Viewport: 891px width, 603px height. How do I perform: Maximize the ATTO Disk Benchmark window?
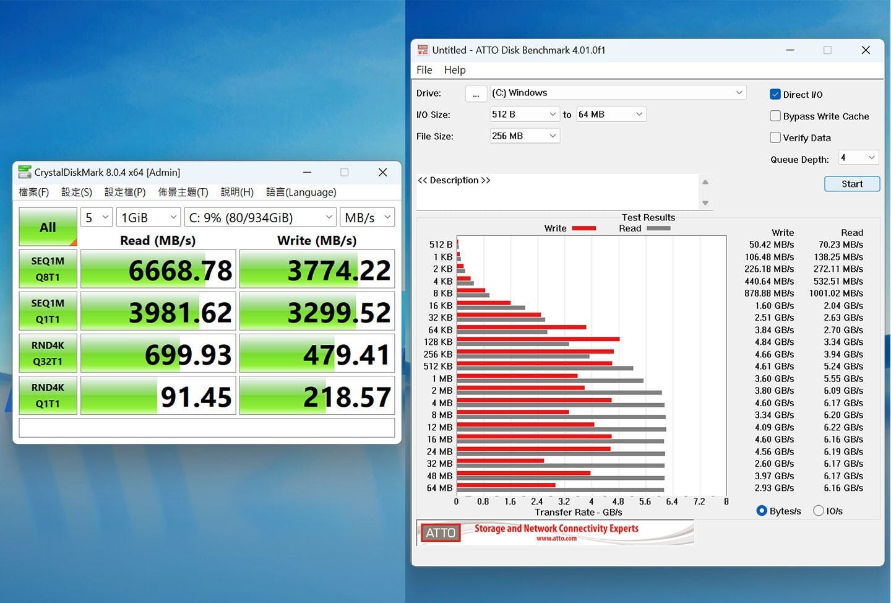pyautogui.click(x=827, y=50)
